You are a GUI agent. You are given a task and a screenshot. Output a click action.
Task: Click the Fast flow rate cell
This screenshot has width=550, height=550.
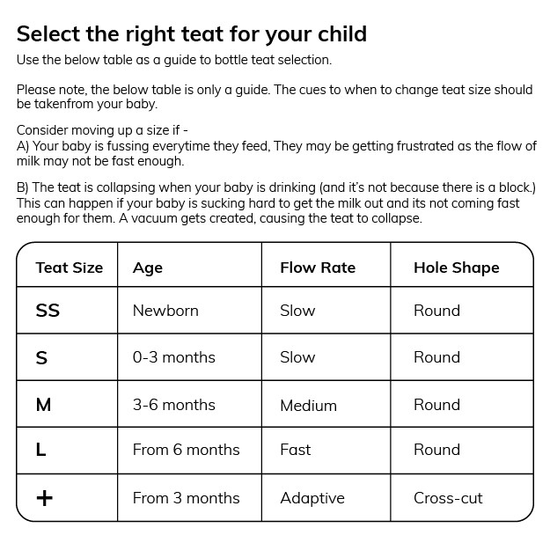(295, 450)
